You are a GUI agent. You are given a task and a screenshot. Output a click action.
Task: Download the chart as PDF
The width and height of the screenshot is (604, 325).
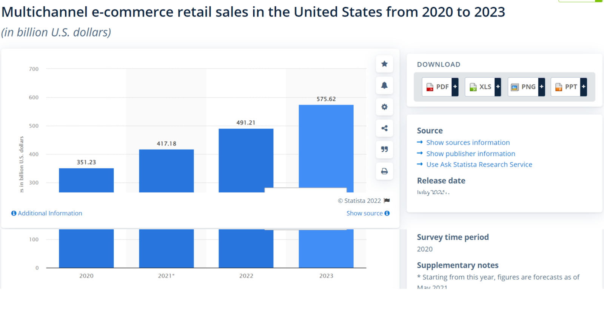click(437, 87)
